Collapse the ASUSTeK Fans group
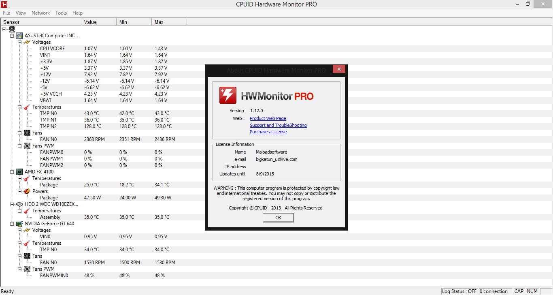Image resolution: width=553 pixels, height=295 pixels. [20, 133]
